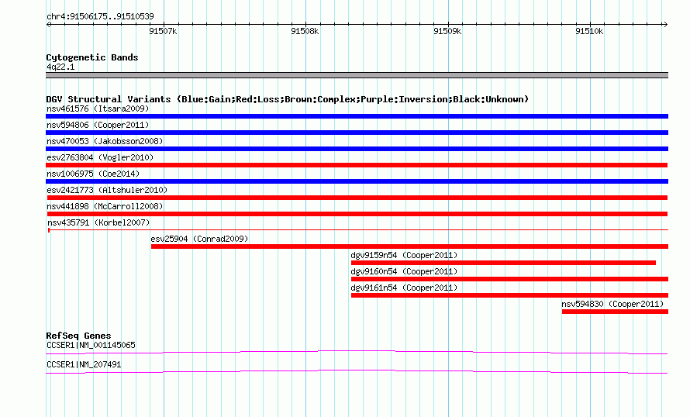This screenshot has width=690, height=417.
Task: Select the red bar under dgv9159n54
Action: coord(503,263)
